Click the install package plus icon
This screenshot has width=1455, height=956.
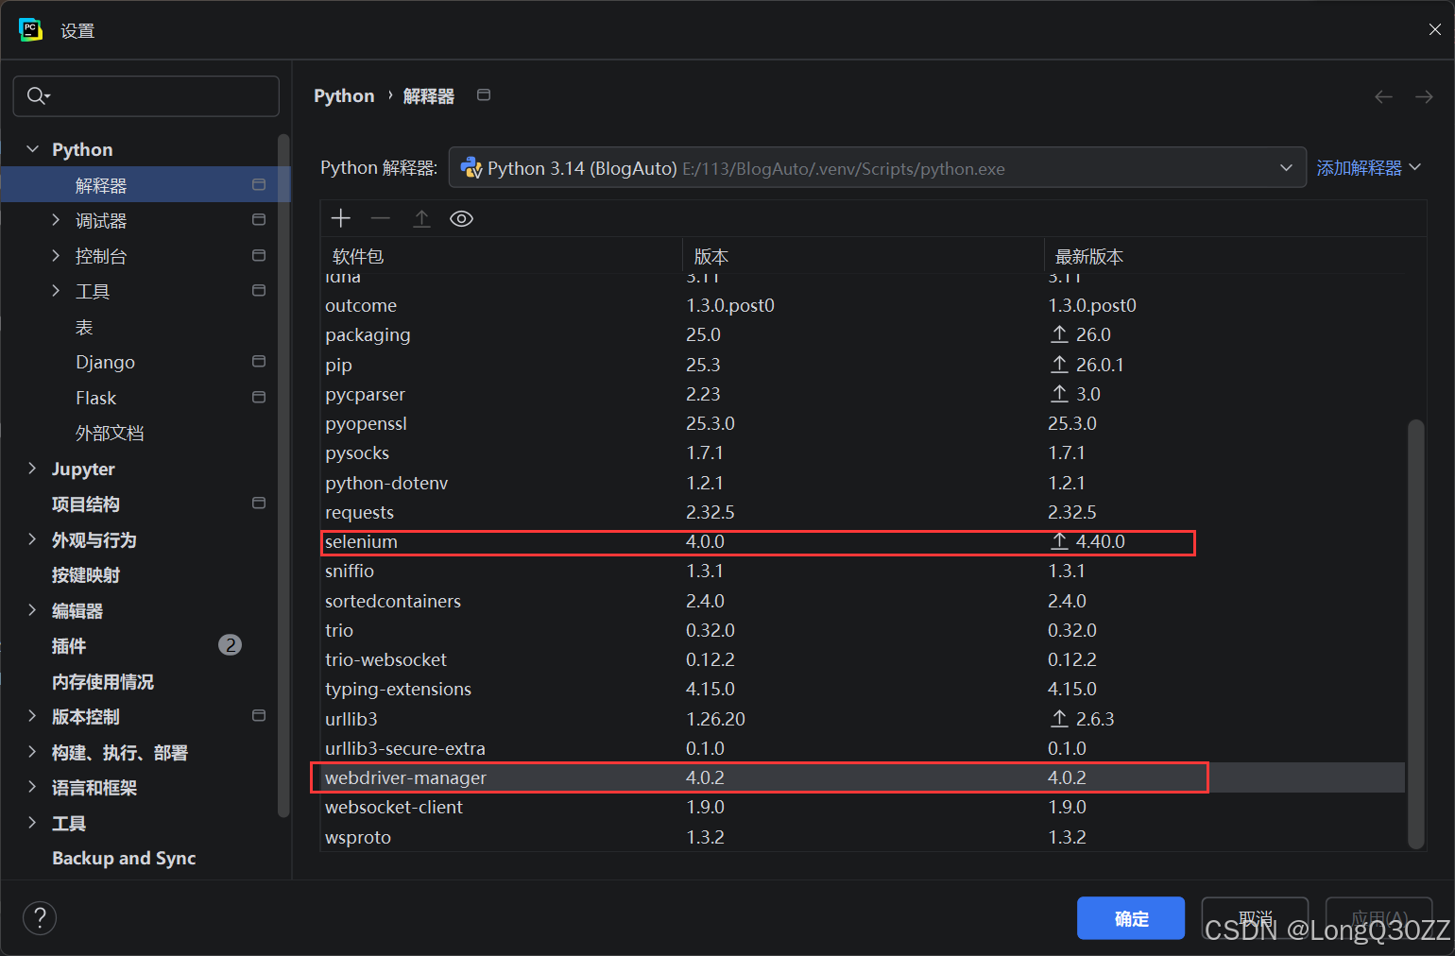coord(341,218)
